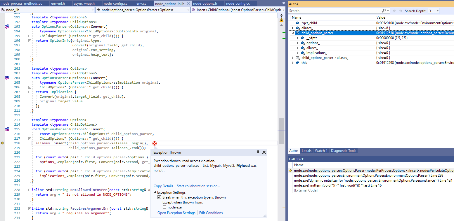454x221 pixels.
Task: Click the red exception error icon on line 218
Action: 155,143
